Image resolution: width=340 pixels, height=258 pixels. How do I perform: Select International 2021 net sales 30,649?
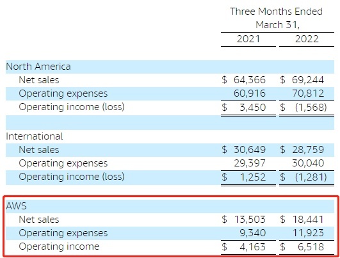click(x=249, y=150)
